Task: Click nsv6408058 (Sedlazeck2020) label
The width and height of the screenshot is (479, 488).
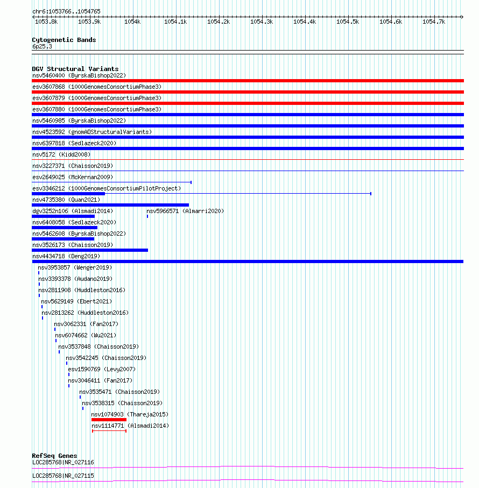Action: click(x=74, y=223)
